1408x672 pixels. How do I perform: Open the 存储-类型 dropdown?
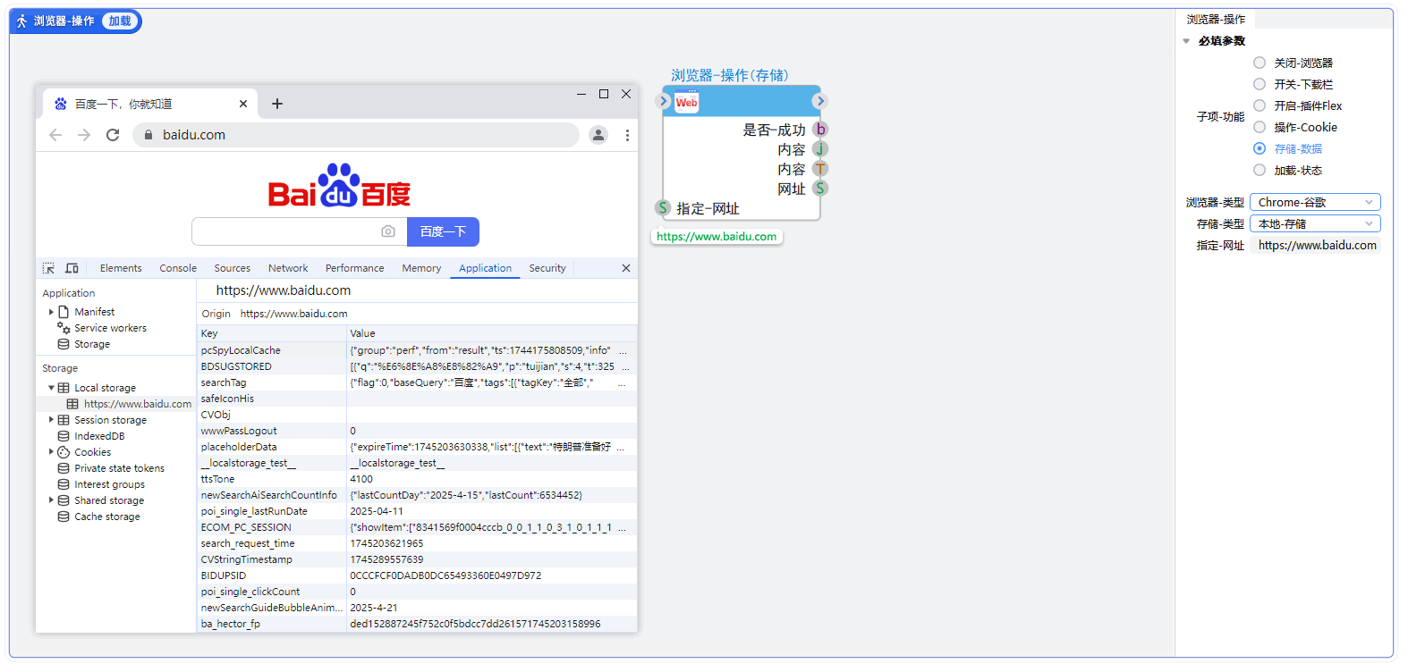(x=1314, y=223)
